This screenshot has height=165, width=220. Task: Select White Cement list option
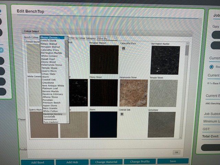(x=49, y=56)
